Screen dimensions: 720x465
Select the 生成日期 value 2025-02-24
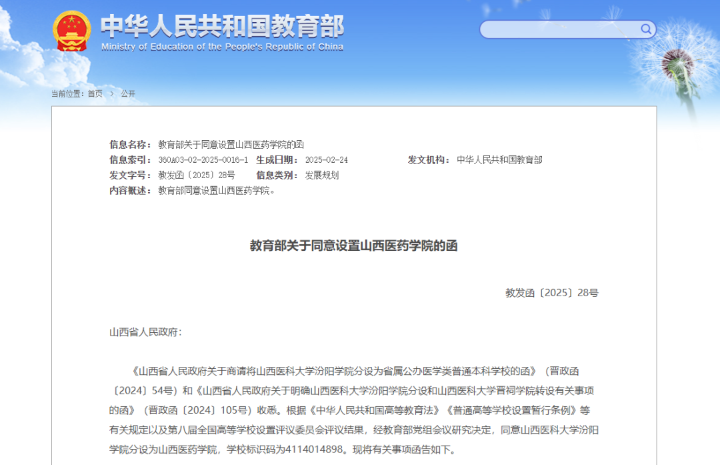click(327, 160)
